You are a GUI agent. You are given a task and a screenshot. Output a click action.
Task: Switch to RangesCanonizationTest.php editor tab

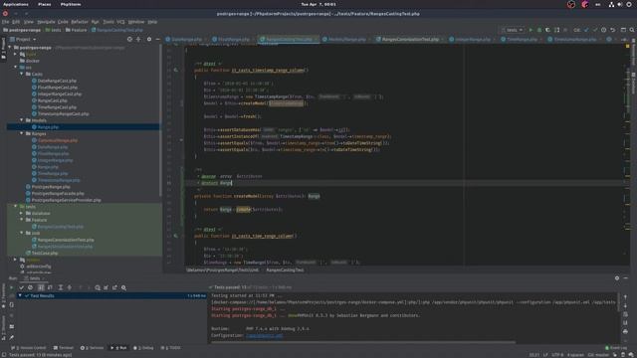[x=410, y=40]
